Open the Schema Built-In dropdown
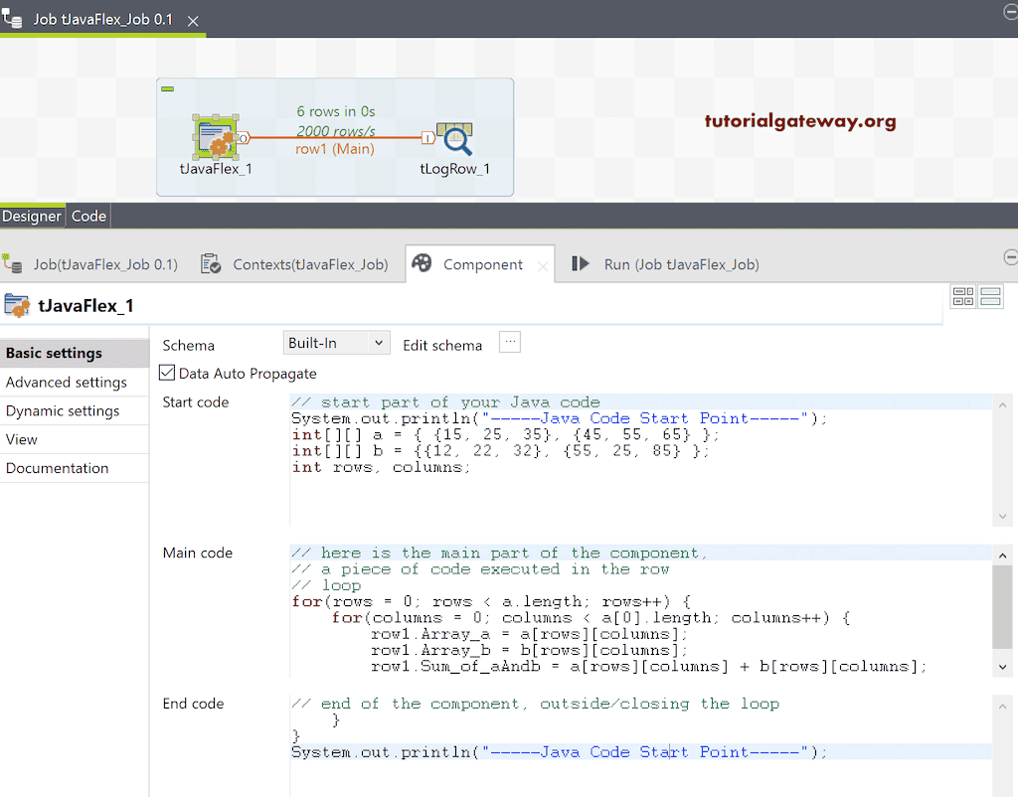This screenshot has height=797, width=1018. coord(336,344)
